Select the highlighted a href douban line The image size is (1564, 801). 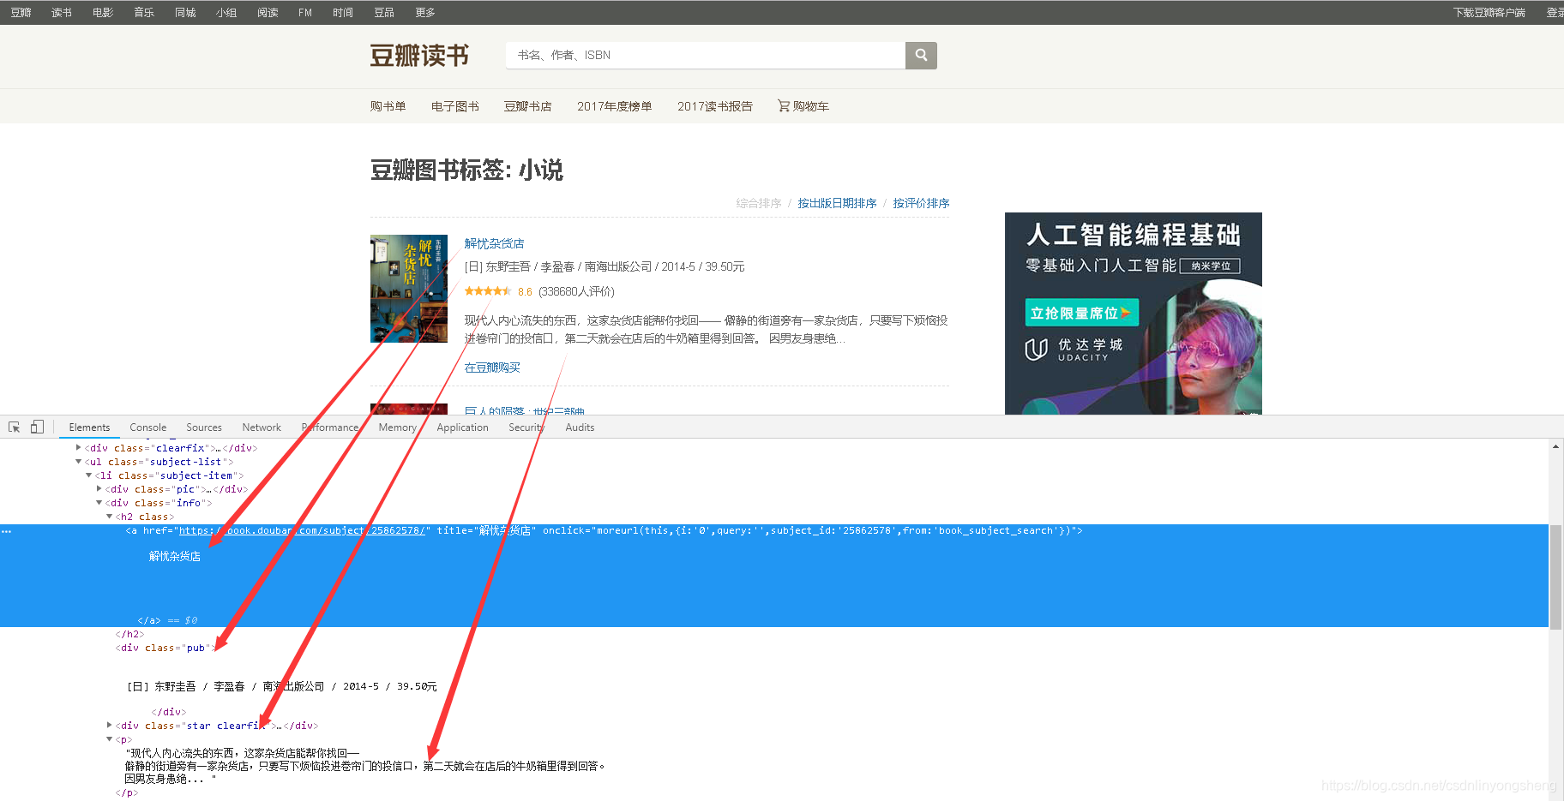pos(605,530)
